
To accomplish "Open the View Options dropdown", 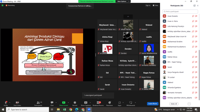I will [123, 1].
